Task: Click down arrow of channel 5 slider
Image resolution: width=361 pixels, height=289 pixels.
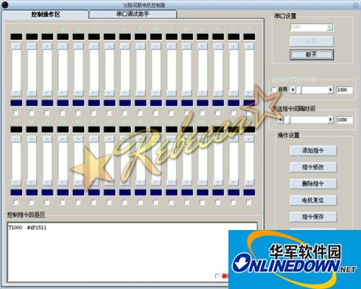Action: tap(78, 93)
